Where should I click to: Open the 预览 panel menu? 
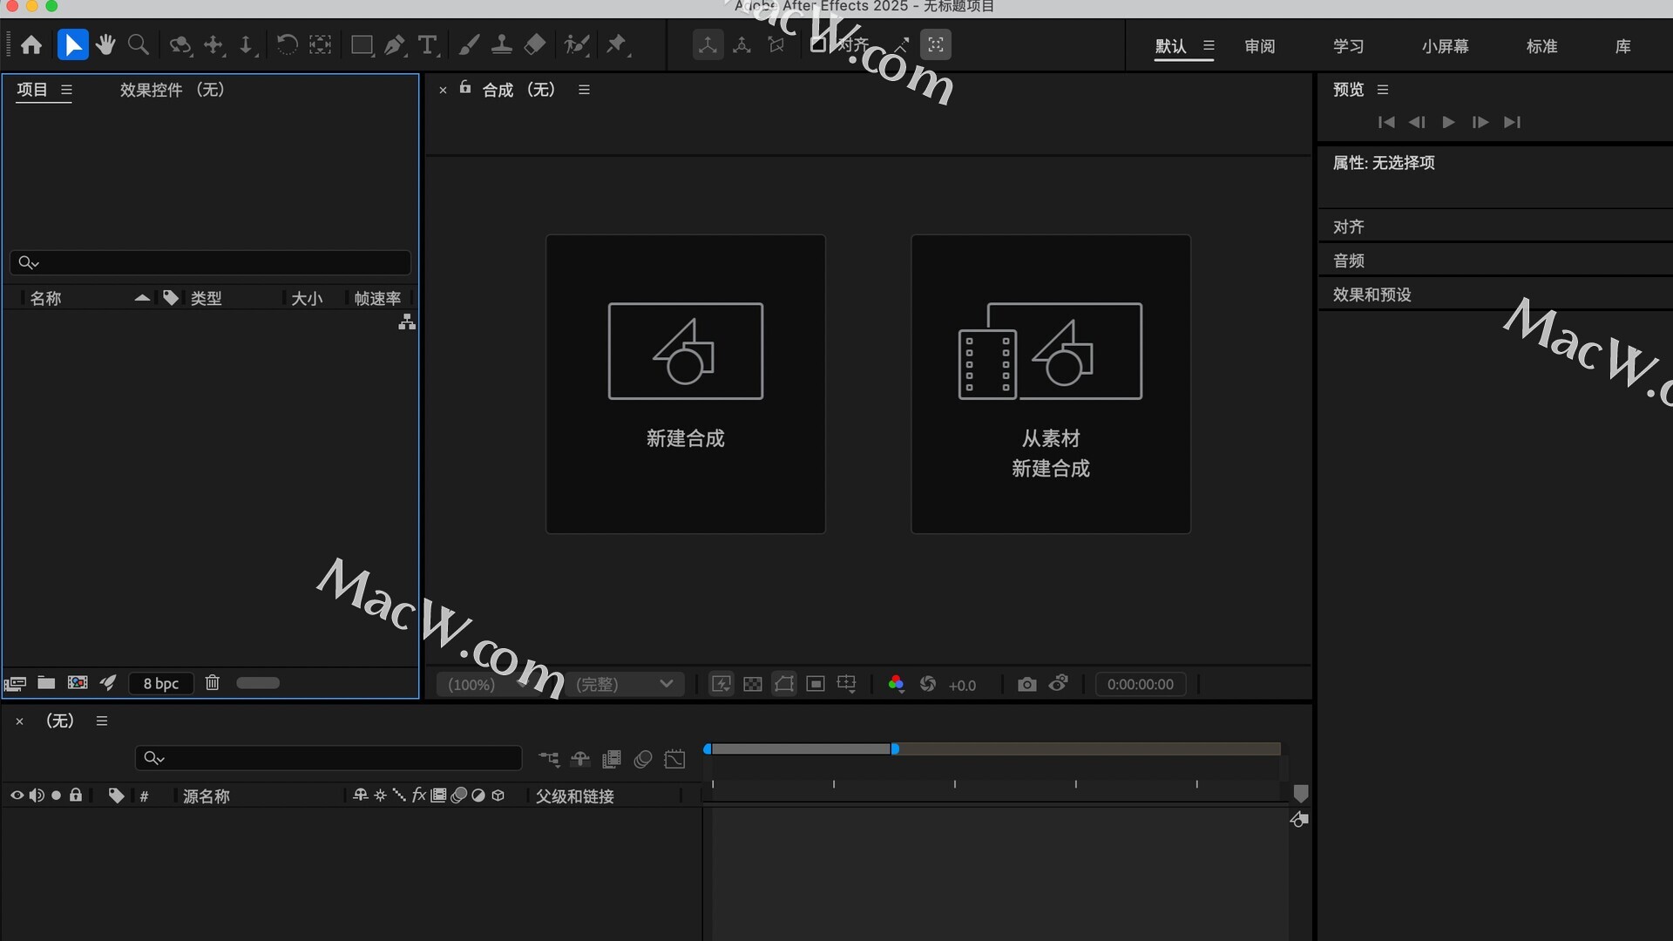pos(1383,90)
